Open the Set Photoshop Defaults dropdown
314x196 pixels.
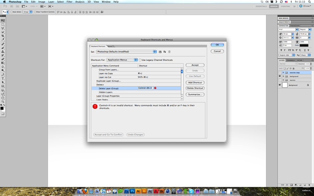[126, 52]
